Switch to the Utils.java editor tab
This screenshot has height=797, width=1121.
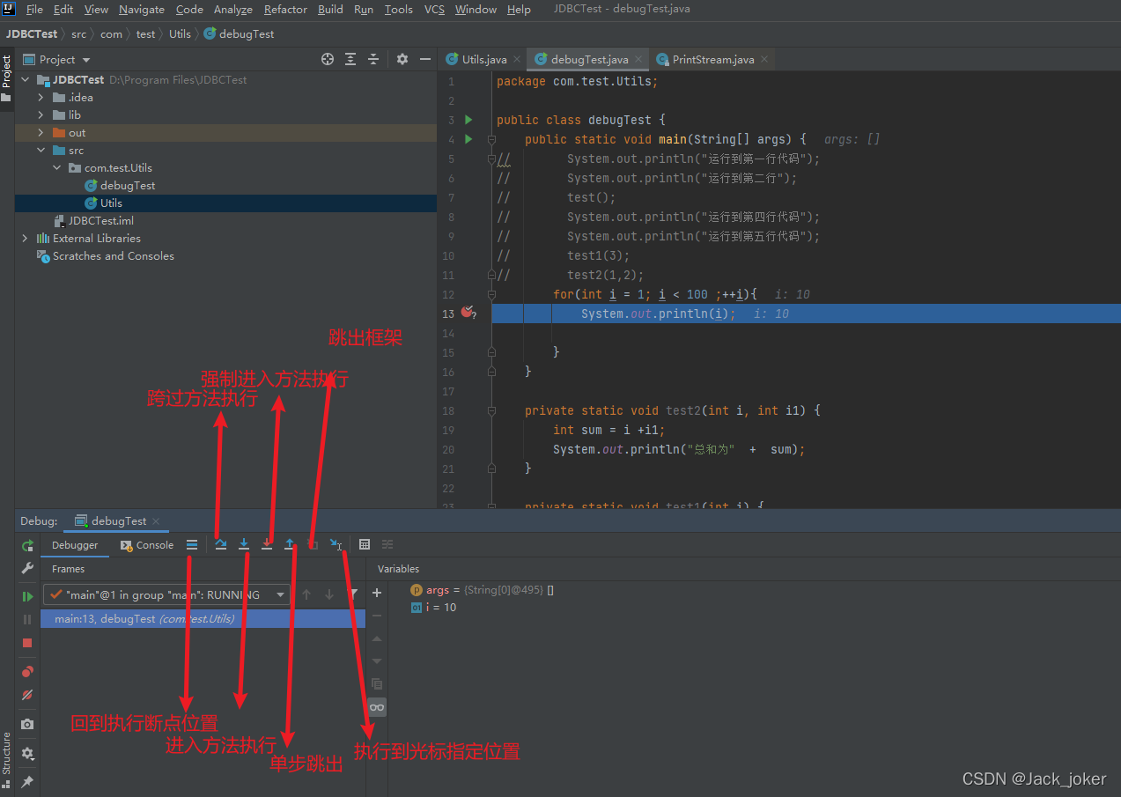pos(476,59)
